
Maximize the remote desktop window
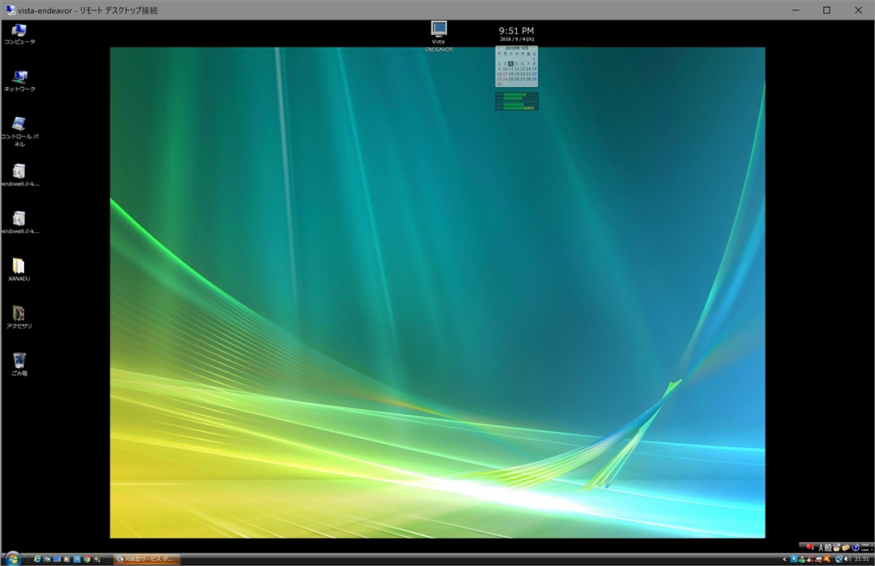coord(827,10)
